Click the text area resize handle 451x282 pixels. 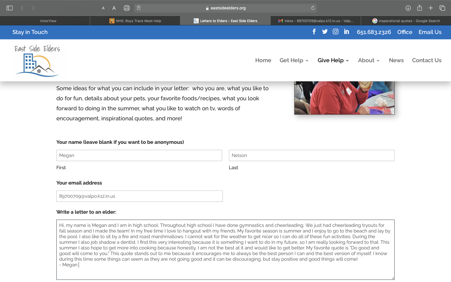[392, 277]
